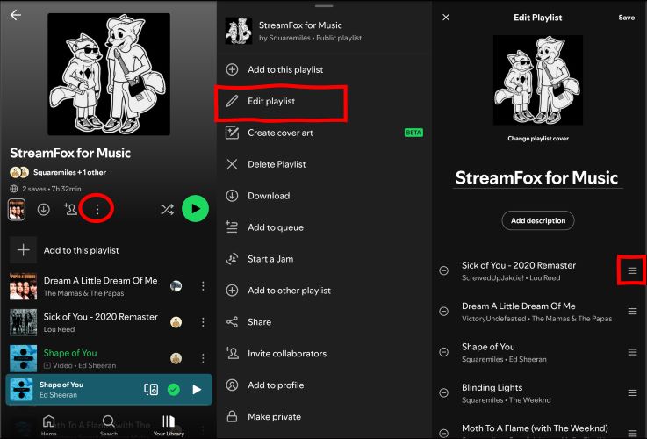Viewport: 647px width, 439px height.
Task: Grab reorder handle for Shape of You in editor
Action: pos(632,352)
